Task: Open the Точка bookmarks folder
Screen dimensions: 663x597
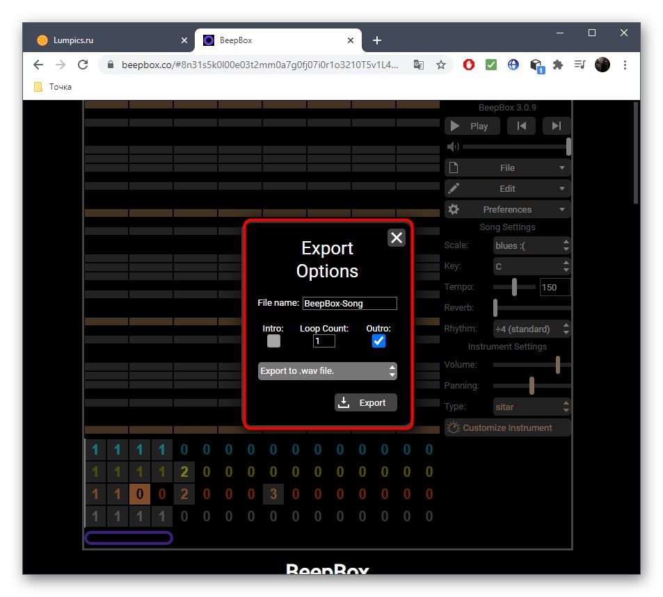Action: point(53,87)
